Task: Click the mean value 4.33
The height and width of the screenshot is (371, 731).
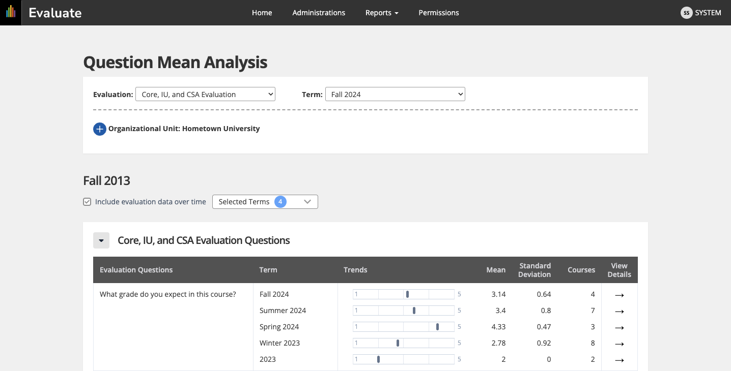Action: click(498, 327)
